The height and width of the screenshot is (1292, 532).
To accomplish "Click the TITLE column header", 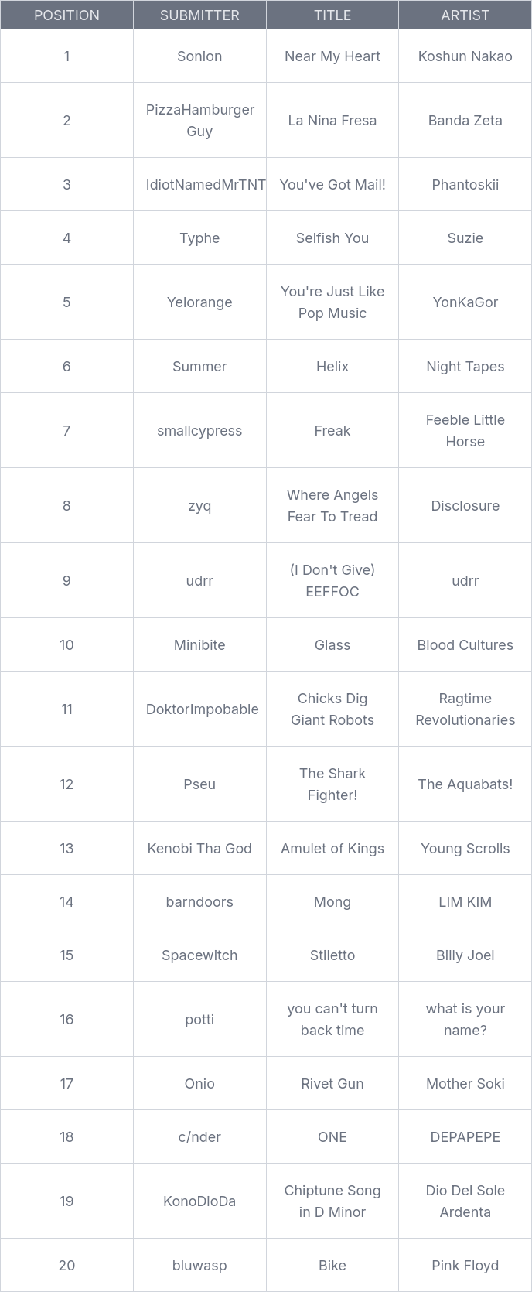I will coord(332,15).
